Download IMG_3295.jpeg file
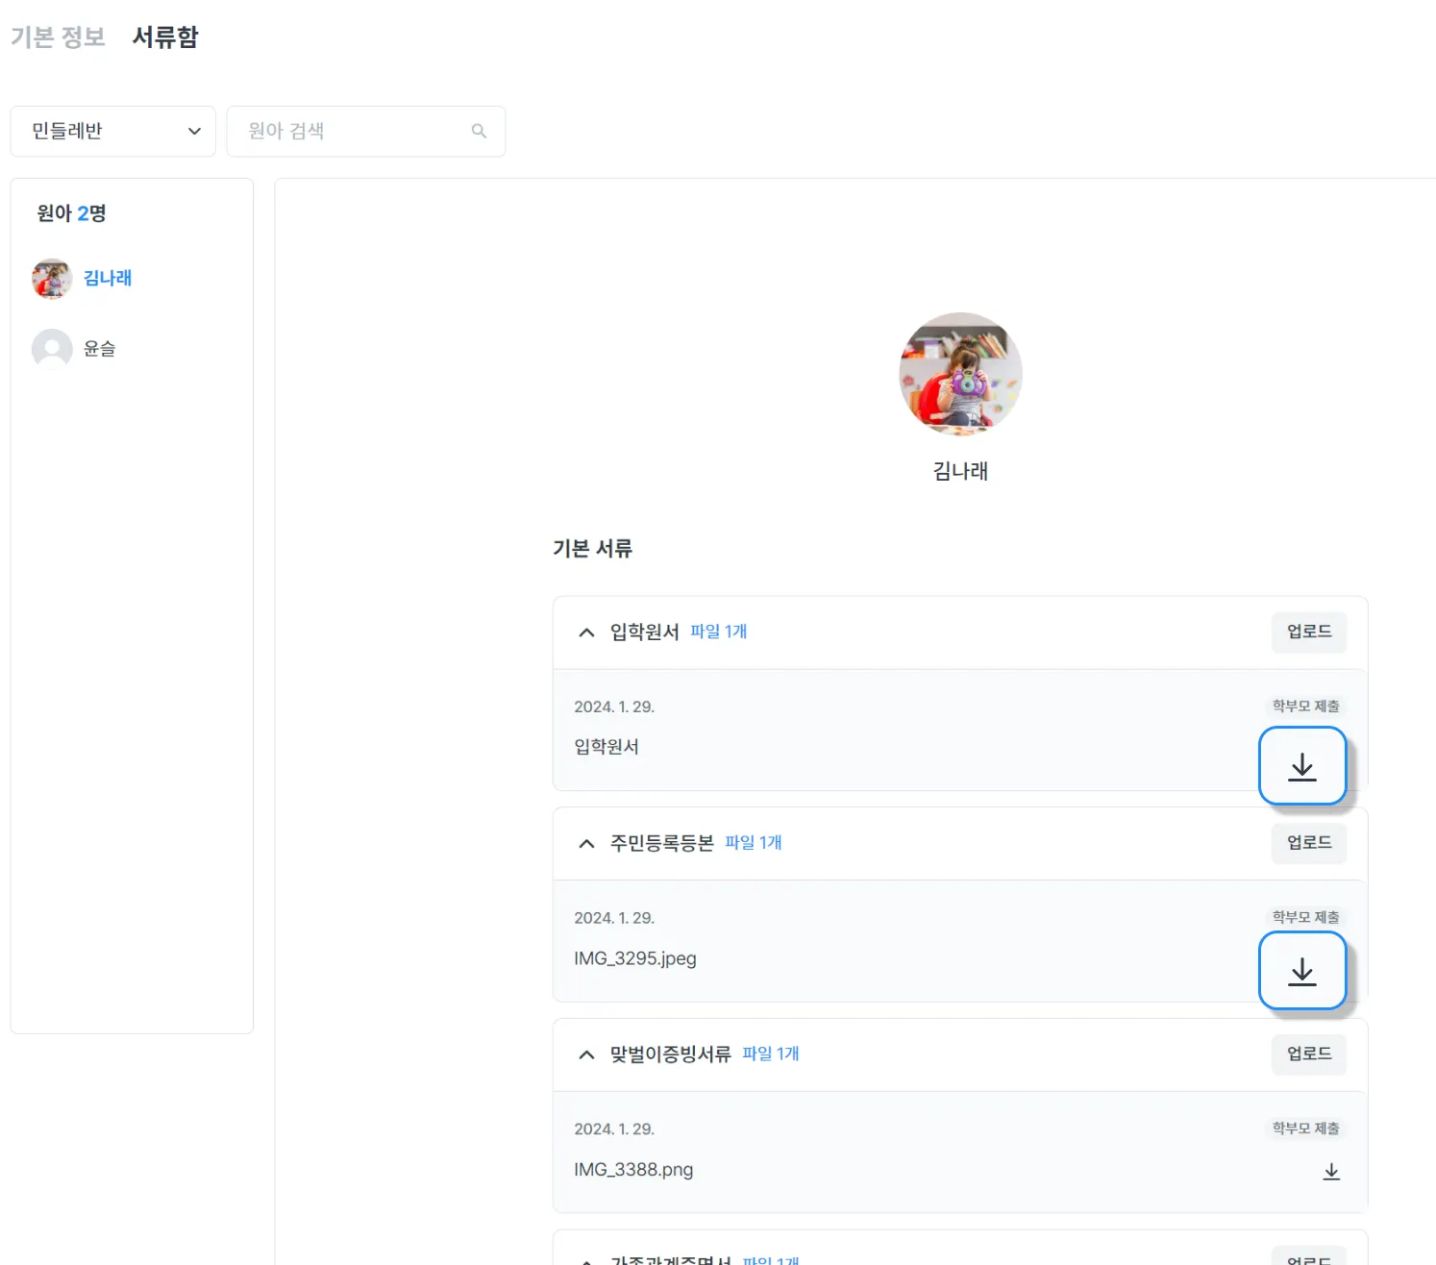 [x=1302, y=971]
